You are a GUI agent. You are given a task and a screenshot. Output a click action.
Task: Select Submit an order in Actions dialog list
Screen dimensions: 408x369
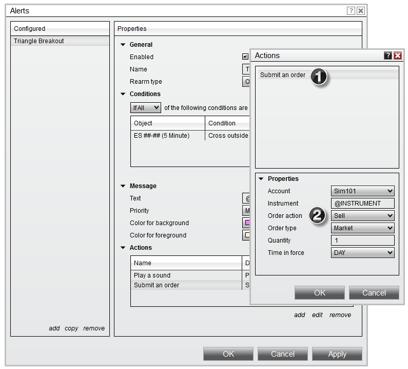pos(283,75)
